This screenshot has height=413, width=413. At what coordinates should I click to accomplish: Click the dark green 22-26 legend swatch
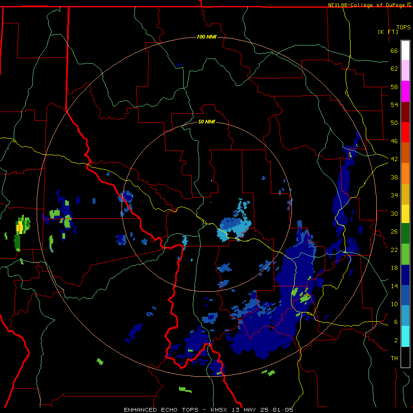pos(405,234)
